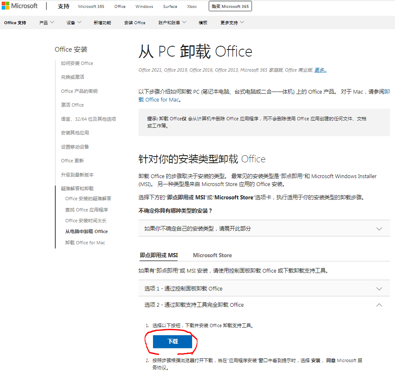
Task: Collapse 选项 2 - 通过卸载支持工具完全卸载 Office
Action: [264, 305]
